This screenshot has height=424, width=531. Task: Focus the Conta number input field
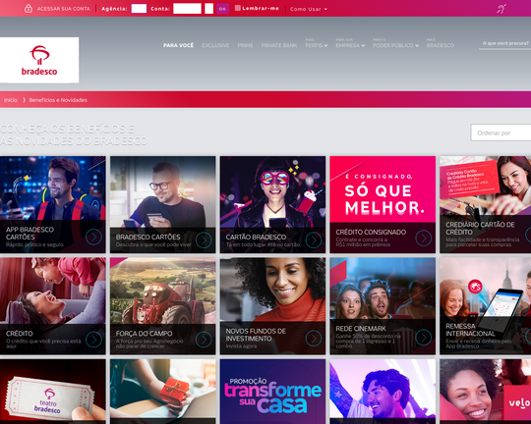tap(187, 9)
